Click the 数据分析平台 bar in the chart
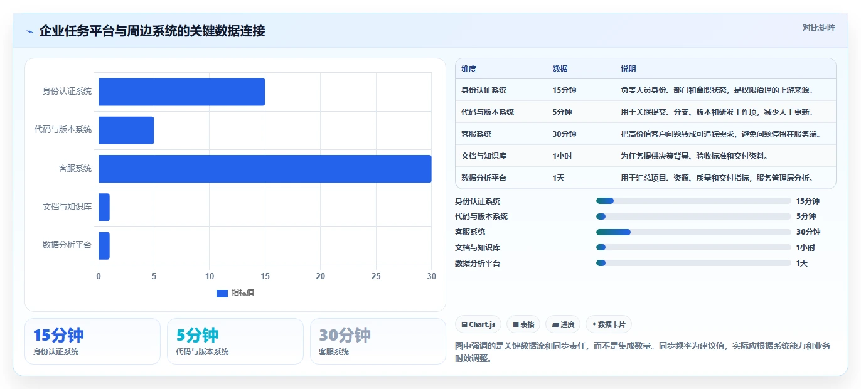 104,245
